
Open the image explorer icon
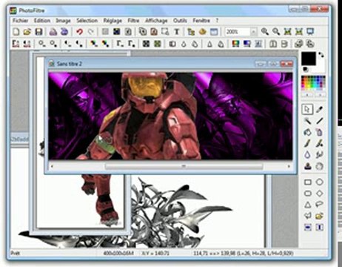tap(191, 32)
